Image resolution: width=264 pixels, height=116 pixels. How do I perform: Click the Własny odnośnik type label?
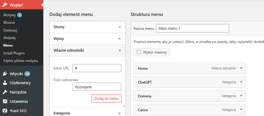(x=223, y=68)
